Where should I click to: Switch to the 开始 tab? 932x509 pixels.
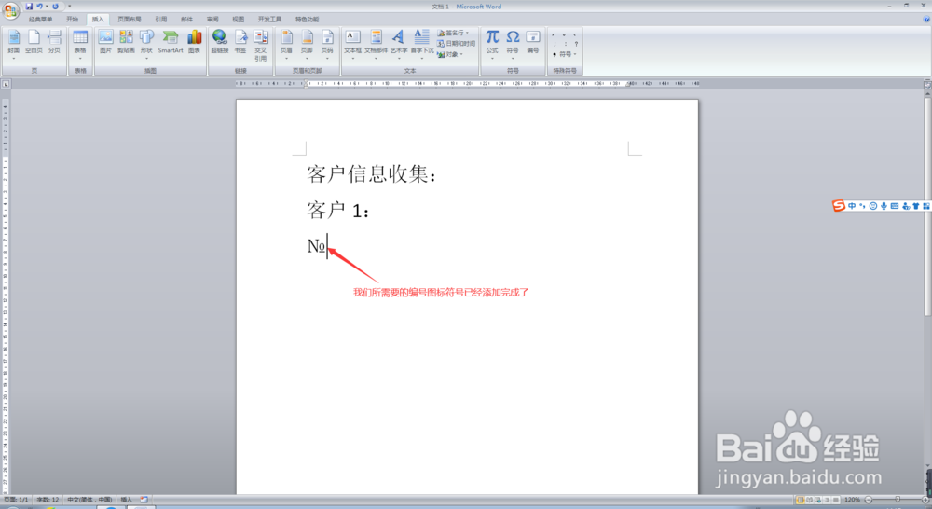click(x=72, y=19)
